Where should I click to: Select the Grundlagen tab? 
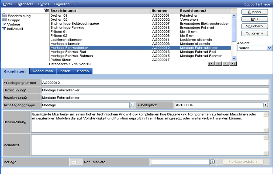pos(15,71)
